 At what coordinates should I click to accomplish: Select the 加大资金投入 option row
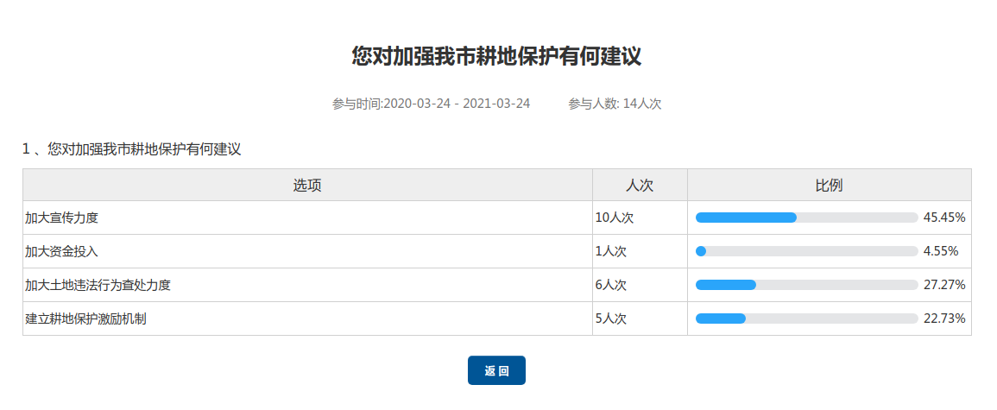tap(61, 251)
